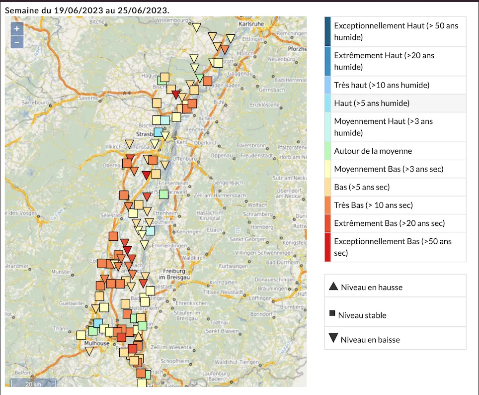Click the 20 km scale bar on map

[33, 384]
